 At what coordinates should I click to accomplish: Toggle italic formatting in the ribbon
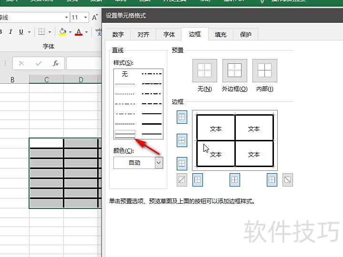point(10,32)
